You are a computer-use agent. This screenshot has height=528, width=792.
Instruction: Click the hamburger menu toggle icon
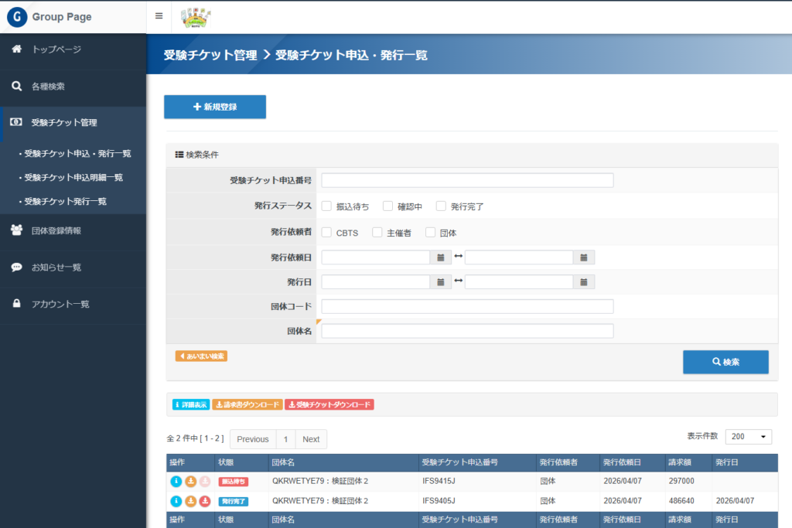pyautogui.click(x=159, y=16)
